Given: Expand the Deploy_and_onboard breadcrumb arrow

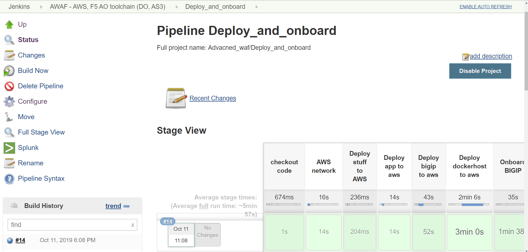Looking at the screenshot, I should coord(256,7).
